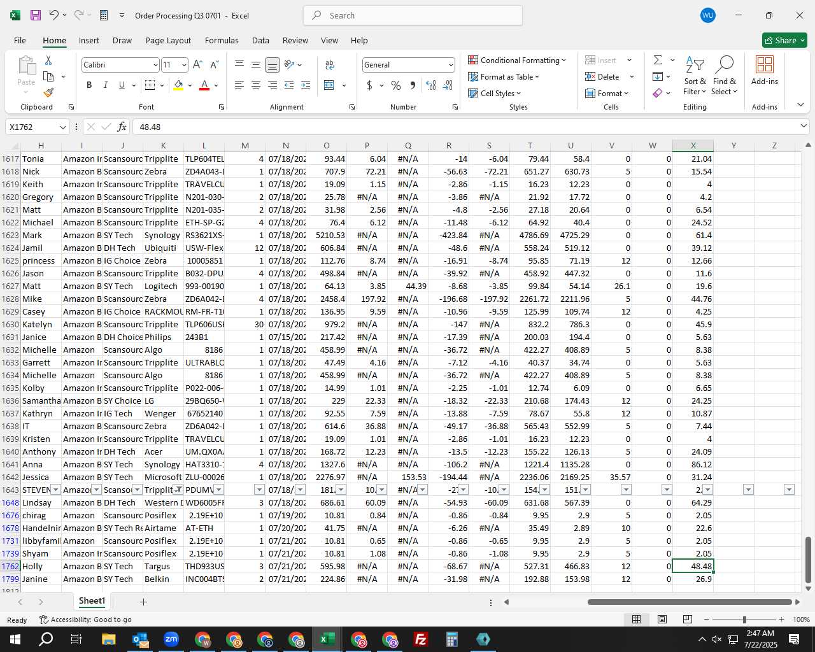The height and width of the screenshot is (652, 815).
Task: Open the font name Calibri dropdown
Action: tap(155, 65)
